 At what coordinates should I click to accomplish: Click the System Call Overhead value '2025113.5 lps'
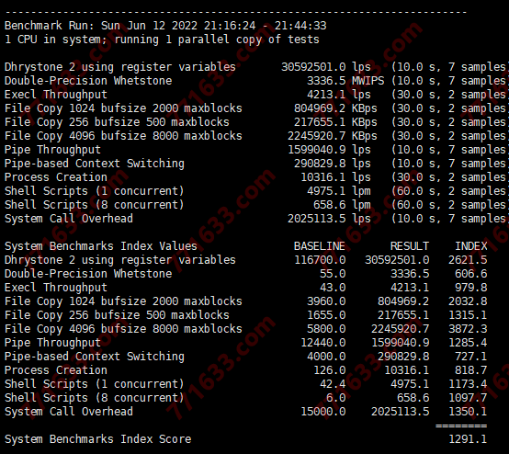coord(329,219)
